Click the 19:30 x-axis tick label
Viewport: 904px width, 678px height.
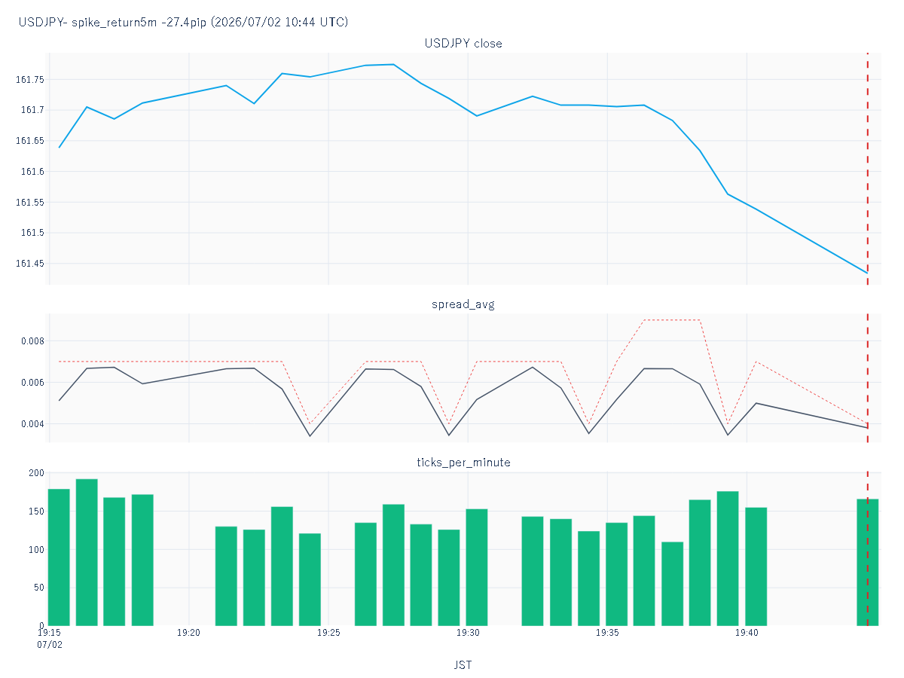(468, 634)
